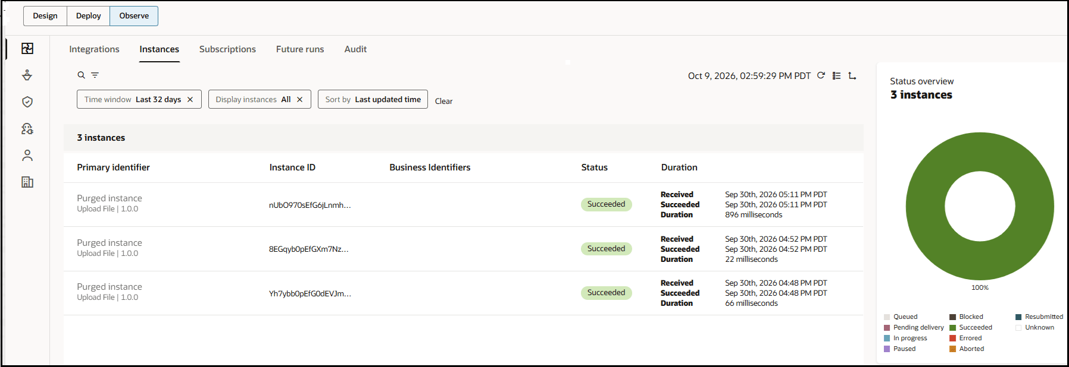Click the Paused legend swatch

pyautogui.click(x=887, y=349)
